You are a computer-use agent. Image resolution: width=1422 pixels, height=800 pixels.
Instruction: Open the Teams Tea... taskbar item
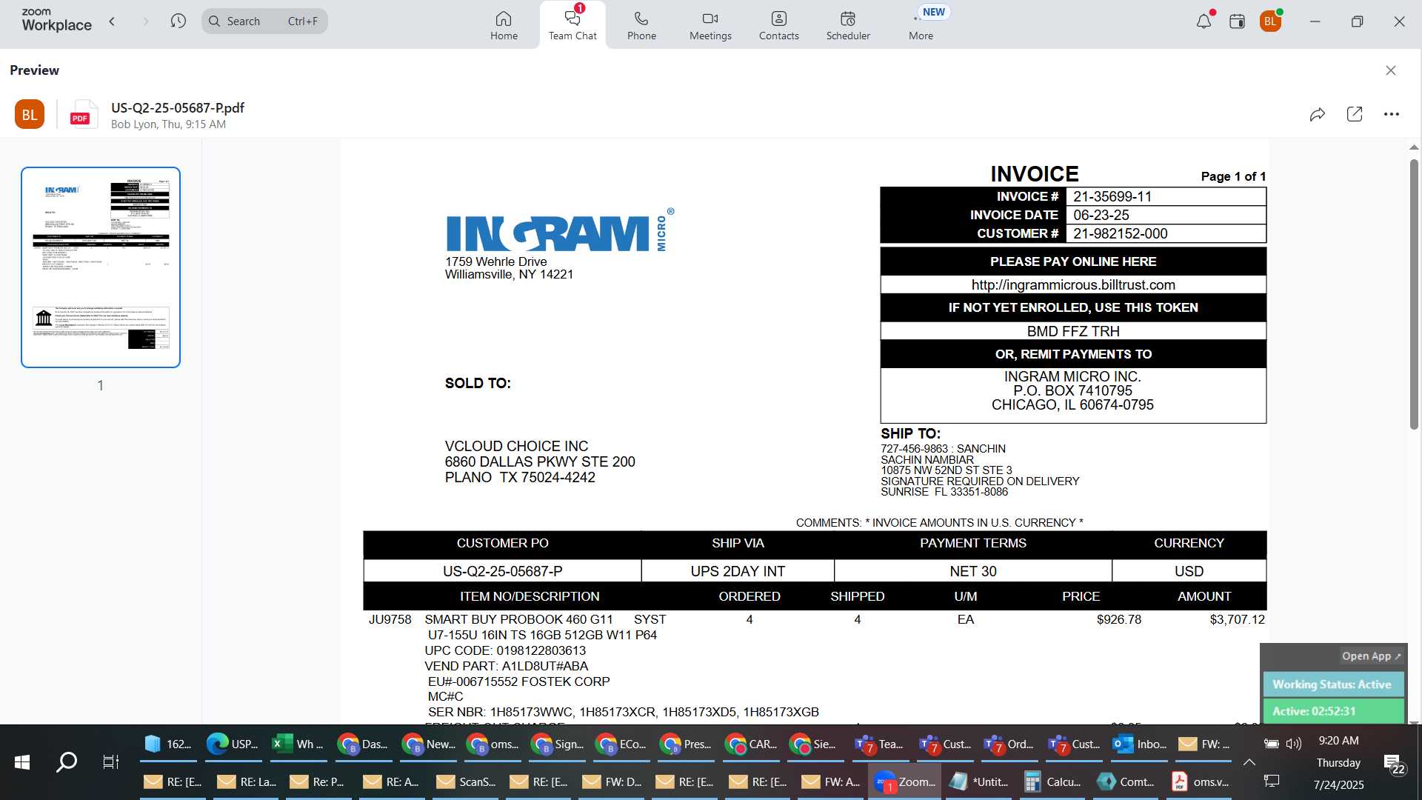[x=879, y=744]
